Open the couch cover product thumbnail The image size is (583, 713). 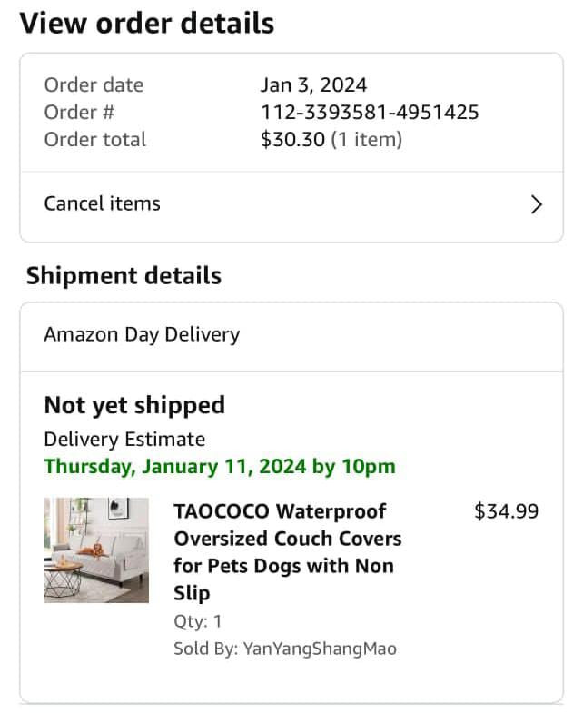pos(96,550)
